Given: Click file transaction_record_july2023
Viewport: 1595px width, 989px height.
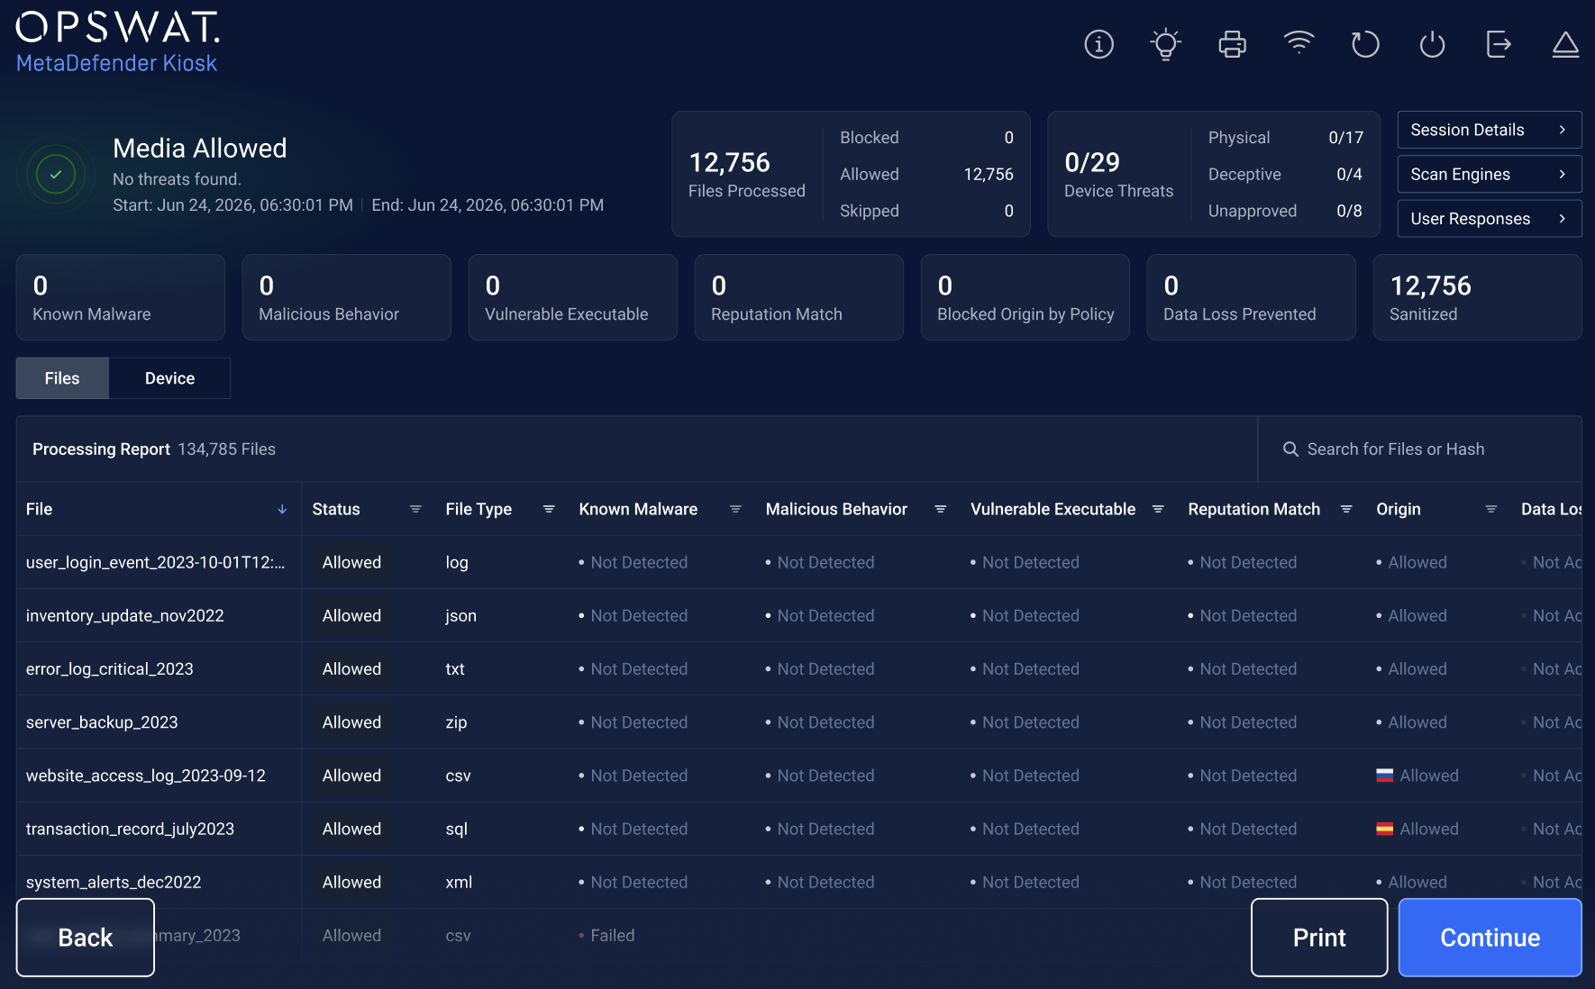Looking at the screenshot, I should pos(130,829).
